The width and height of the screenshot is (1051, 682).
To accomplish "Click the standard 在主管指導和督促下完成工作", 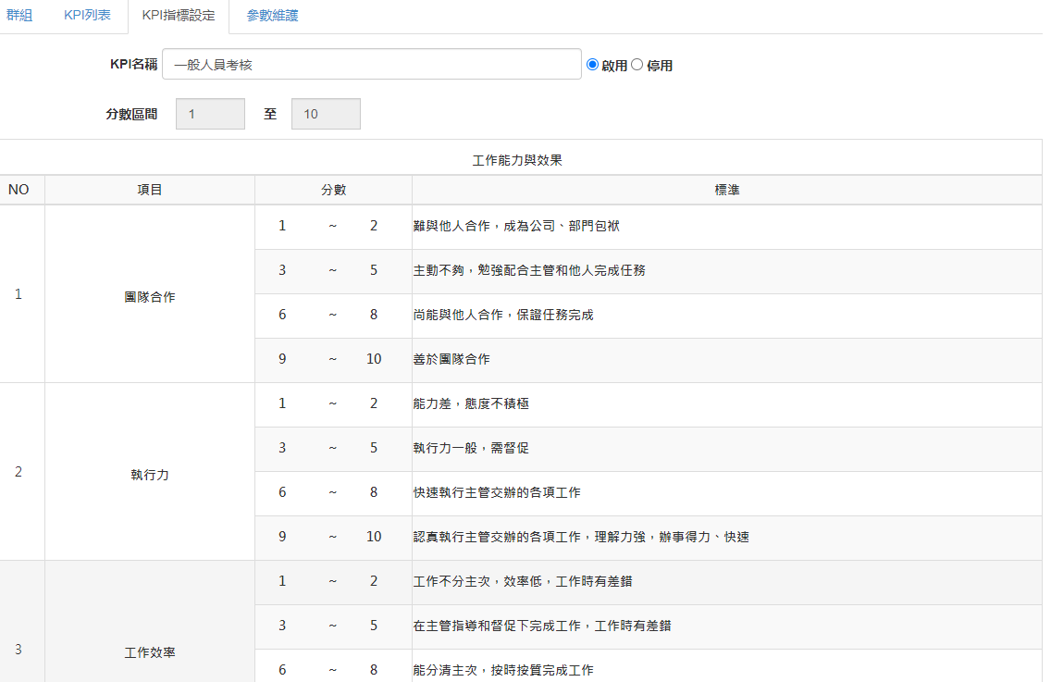I will pos(541,626).
